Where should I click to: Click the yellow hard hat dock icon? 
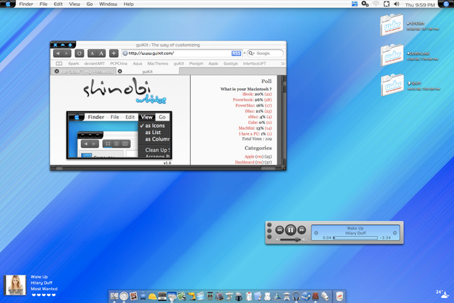pos(153,297)
